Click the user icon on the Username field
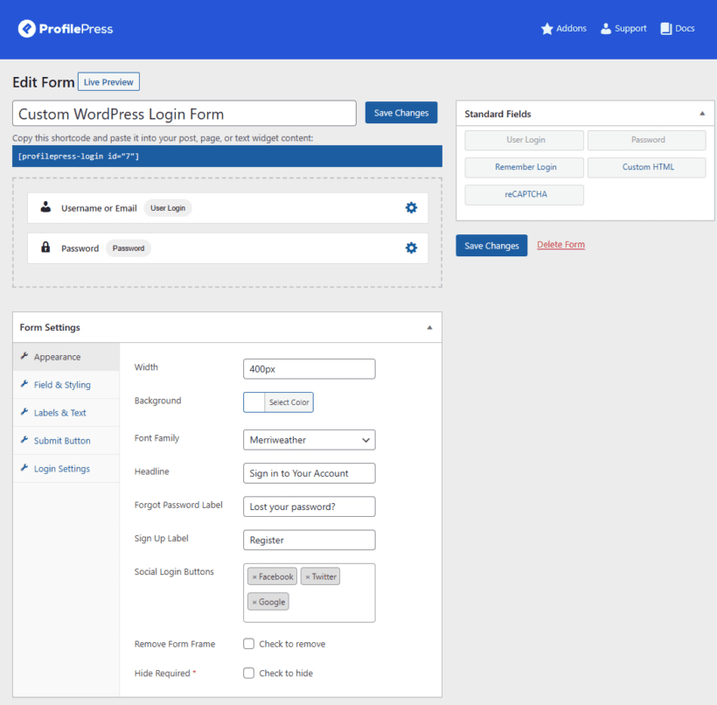This screenshot has height=705, width=717. (x=45, y=207)
